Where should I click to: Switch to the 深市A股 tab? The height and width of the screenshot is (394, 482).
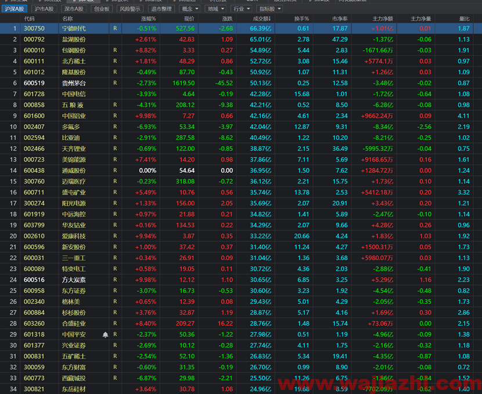tap(74, 9)
